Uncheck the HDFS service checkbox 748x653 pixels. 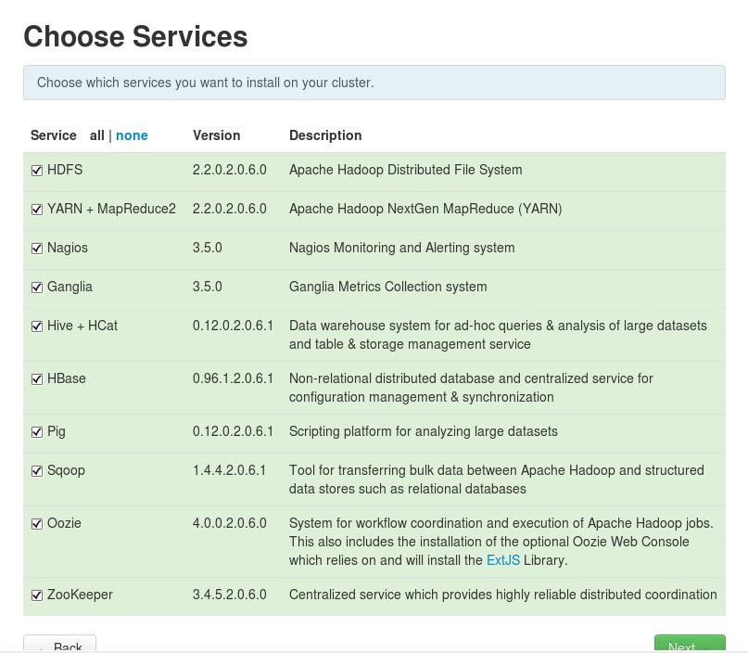[37, 170]
